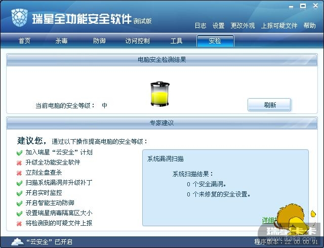The height and width of the screenshot is (248, 324).
Task: Select 立刻全盘查杀 suggestion
Action: coord(44,173)
